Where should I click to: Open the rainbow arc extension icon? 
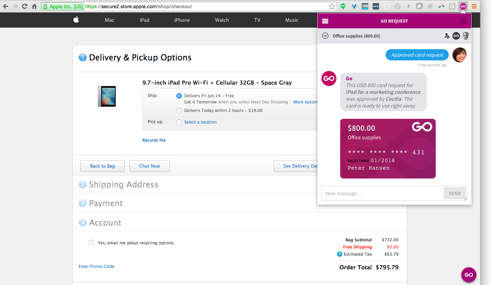[x=441, y=6]
